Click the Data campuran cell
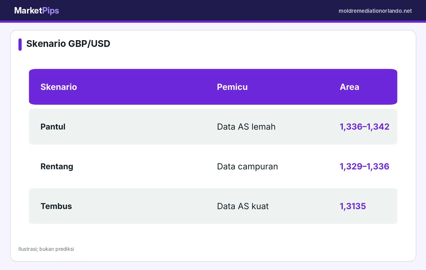The width and height of the screenshot is (426, 270). pyautogui.click(x=247, y=167)
